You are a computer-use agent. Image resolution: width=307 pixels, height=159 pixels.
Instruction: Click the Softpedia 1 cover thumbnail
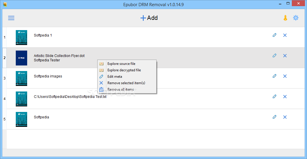22,38
